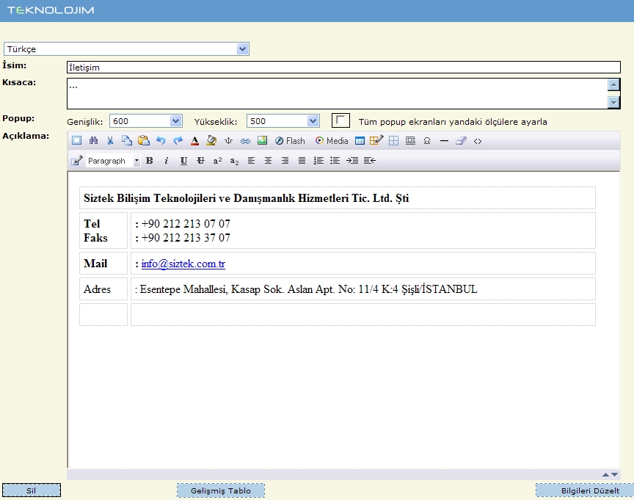Switch to HTML source view

pyautogui.click(x=478, y=141)
